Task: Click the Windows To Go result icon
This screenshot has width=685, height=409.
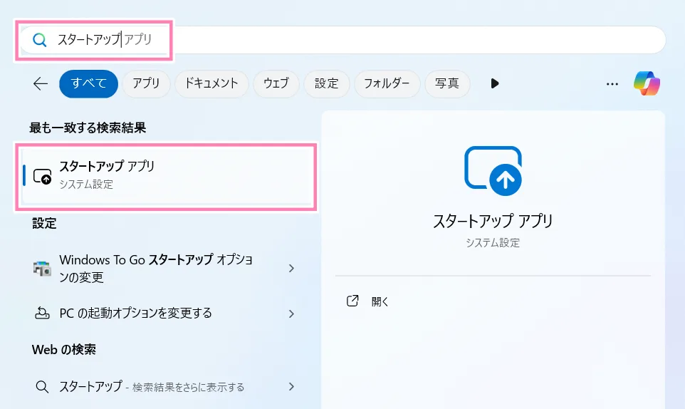Action: (43, 268)
